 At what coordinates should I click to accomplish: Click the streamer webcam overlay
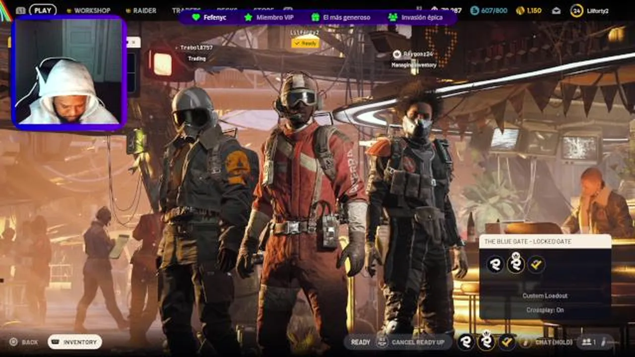point(69,73)
